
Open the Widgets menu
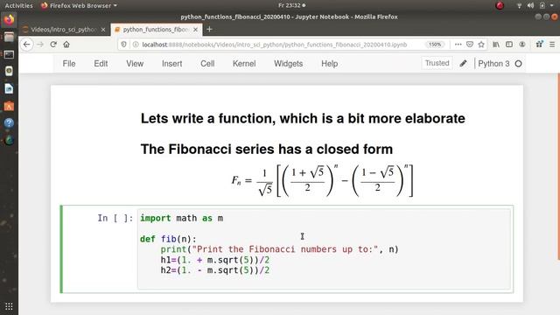[288, 64]
